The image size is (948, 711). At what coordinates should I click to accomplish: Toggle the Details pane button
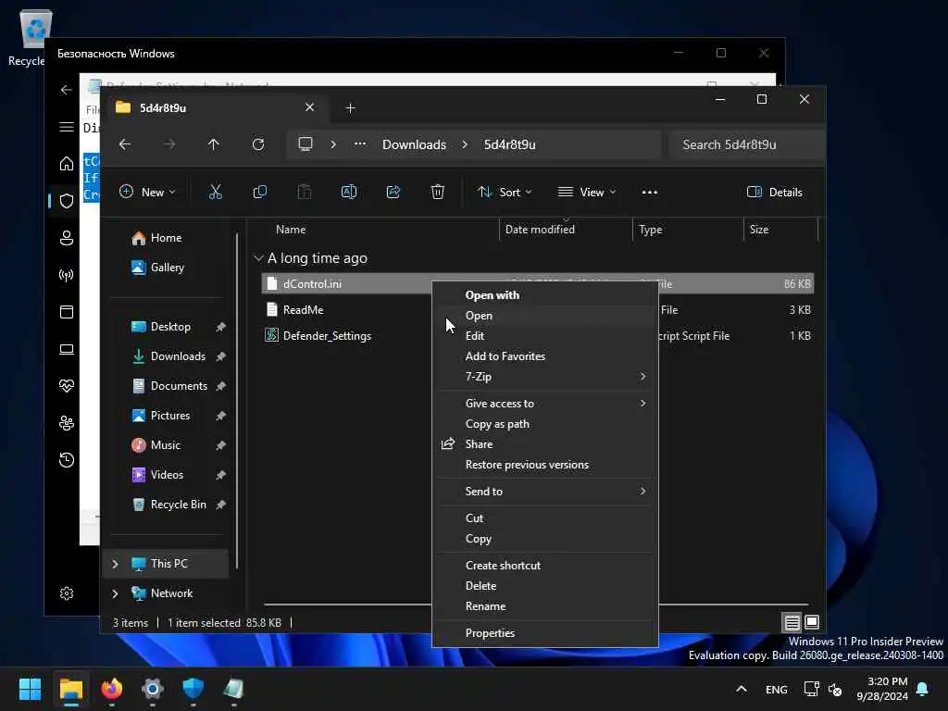pos(775,193)
